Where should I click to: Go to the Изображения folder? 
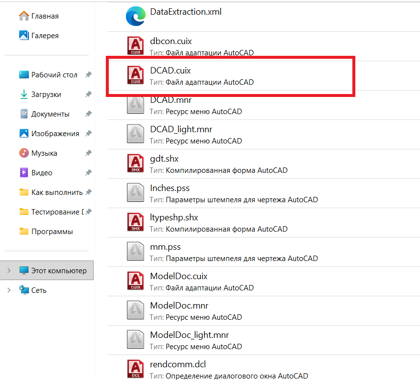[54, 134]
